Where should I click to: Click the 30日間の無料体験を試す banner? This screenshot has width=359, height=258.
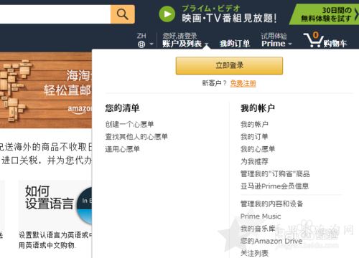coord(325,14)
